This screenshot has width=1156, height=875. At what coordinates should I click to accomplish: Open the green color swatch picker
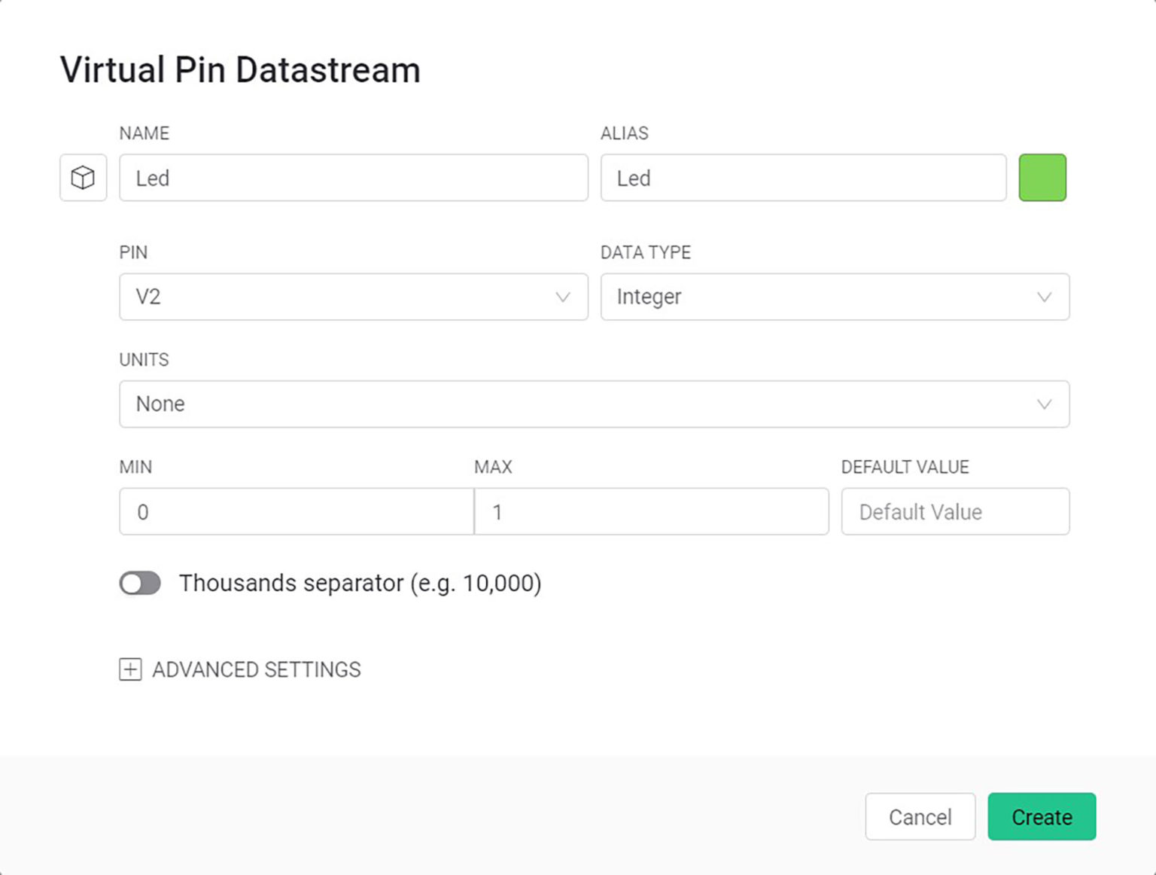point(1042,178)
